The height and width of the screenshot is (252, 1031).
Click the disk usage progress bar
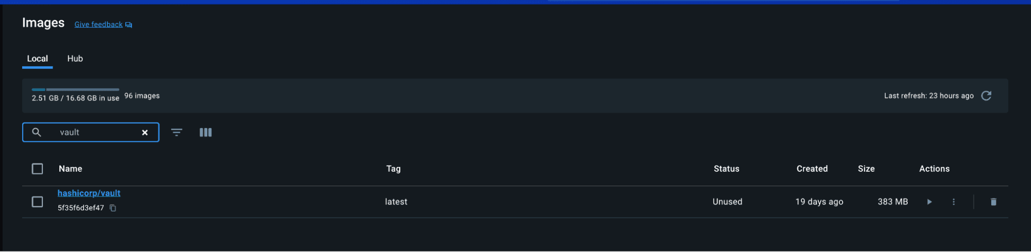coord(75,89)
